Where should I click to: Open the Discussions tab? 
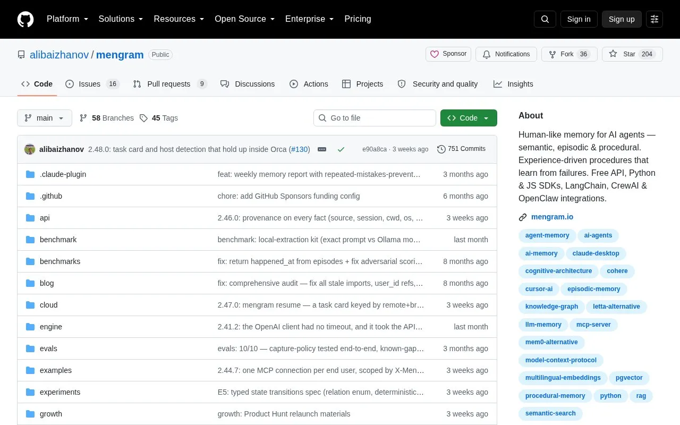pos(248,84)
